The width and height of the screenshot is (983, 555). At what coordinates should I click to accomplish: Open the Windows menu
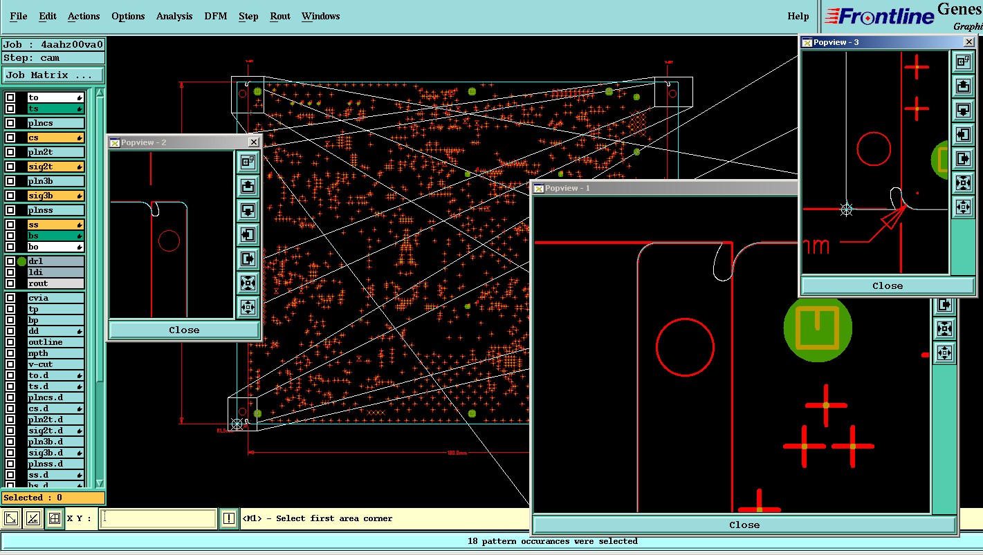coord(321,16)
